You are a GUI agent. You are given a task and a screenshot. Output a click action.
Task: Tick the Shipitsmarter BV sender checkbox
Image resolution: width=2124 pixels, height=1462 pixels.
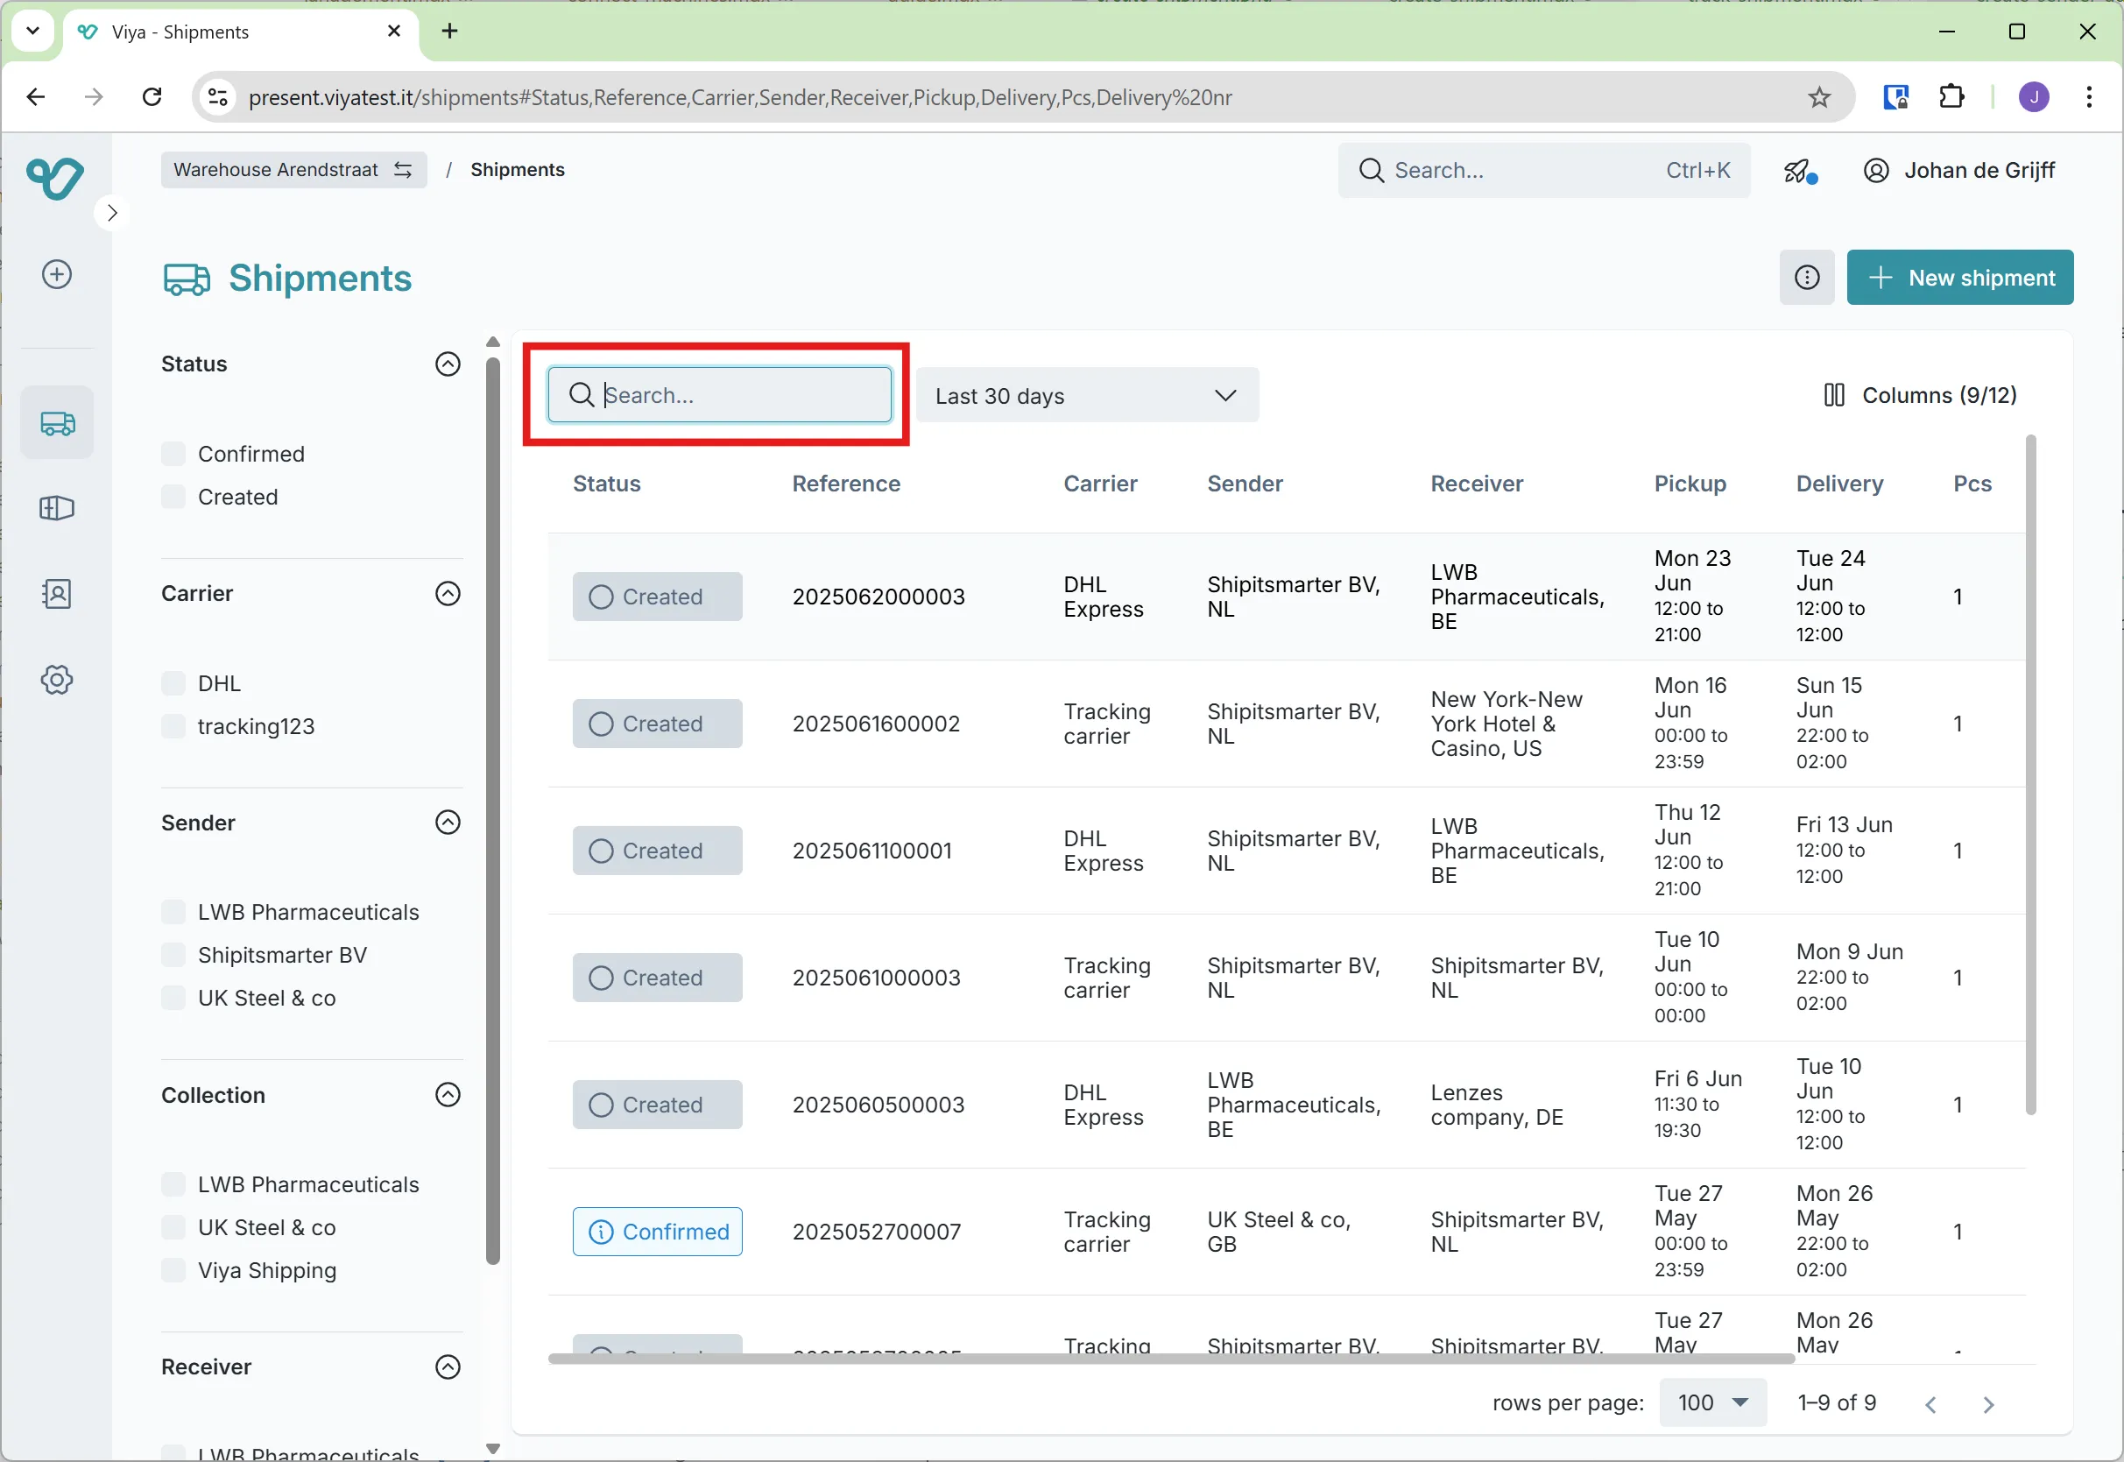coord(173,955)
